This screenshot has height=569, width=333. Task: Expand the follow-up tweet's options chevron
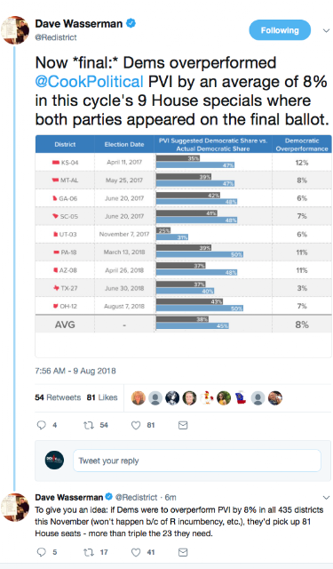pos(326,498)
